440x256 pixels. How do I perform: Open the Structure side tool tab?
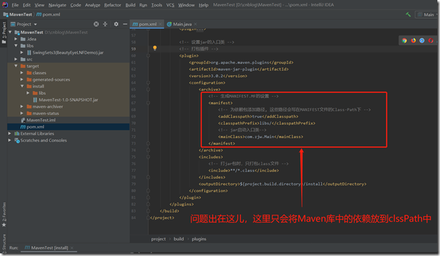4,243
